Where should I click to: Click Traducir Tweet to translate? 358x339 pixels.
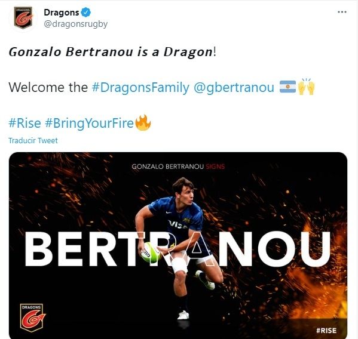tap(33, 141)
